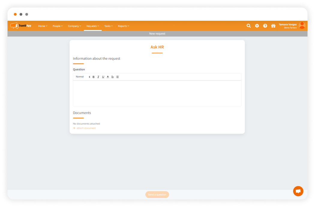This screenshot has height=207, width=315.
Task: Expand the Home menu
Action: (43, 26)
